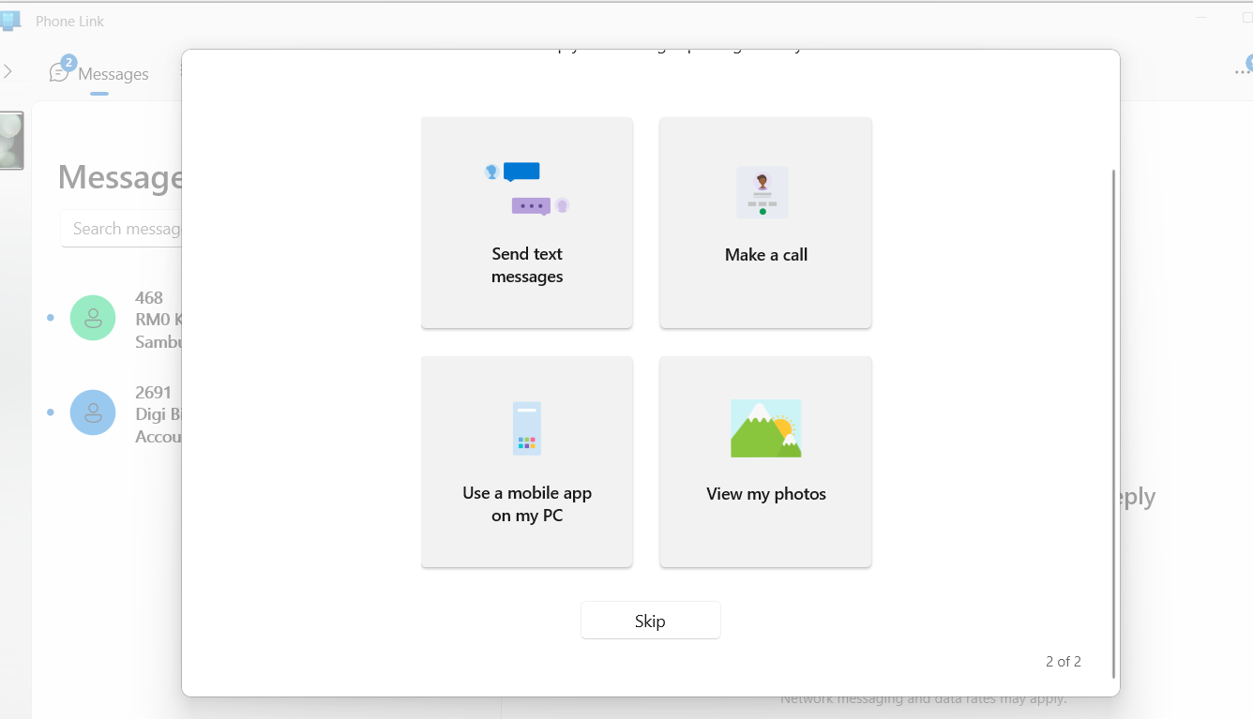The height and width of the screenshot is (719, 1253).
Task: Open the Digi conversation from 2691
Action: [x=155, y=414]
